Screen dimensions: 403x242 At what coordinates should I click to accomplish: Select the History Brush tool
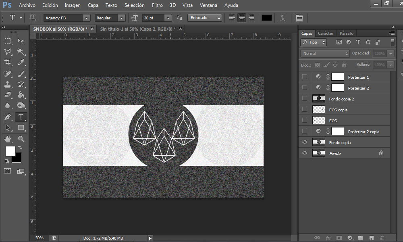tap(21, 84)
